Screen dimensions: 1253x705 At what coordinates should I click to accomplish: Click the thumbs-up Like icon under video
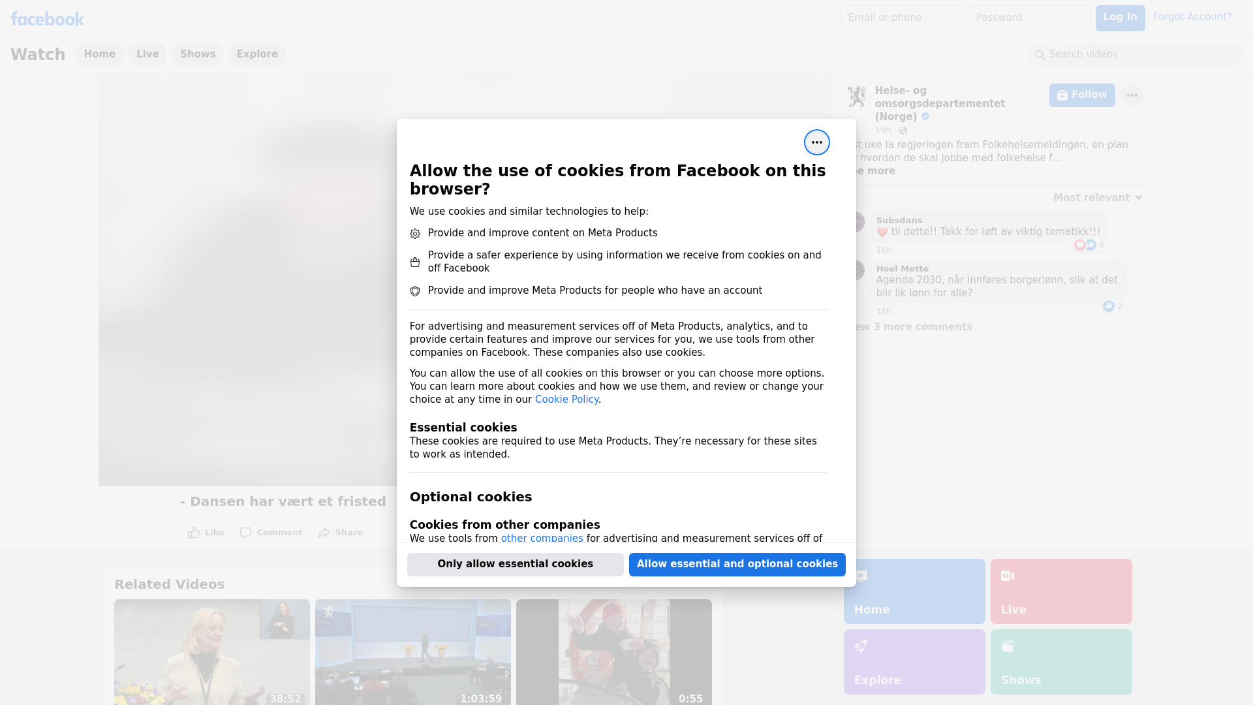[x=194, y=533]
